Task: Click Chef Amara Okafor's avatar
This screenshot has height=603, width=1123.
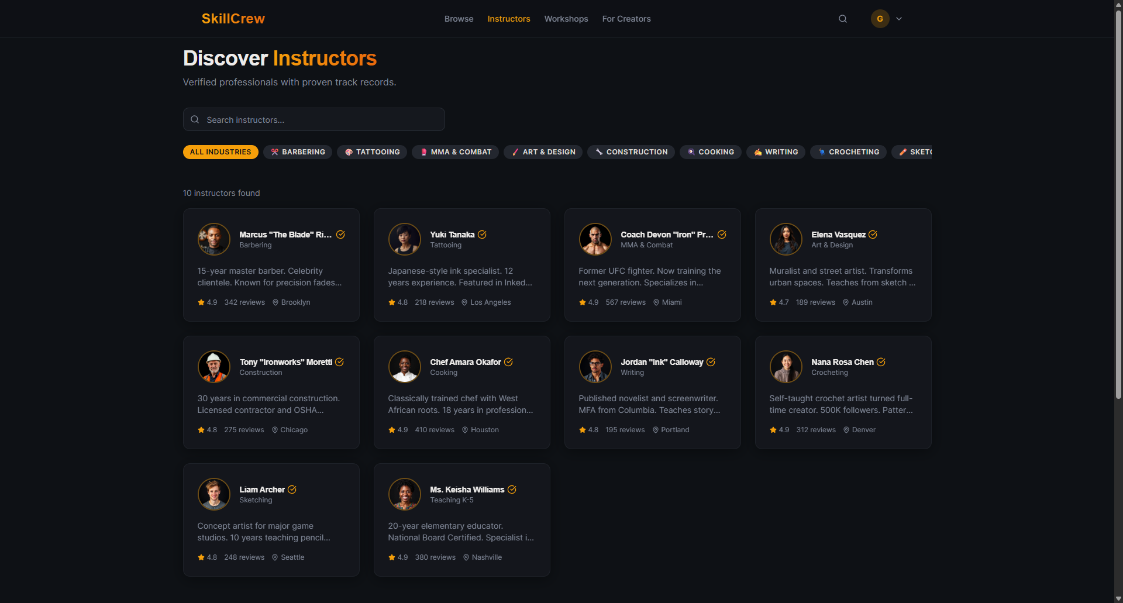Action: 405,367
